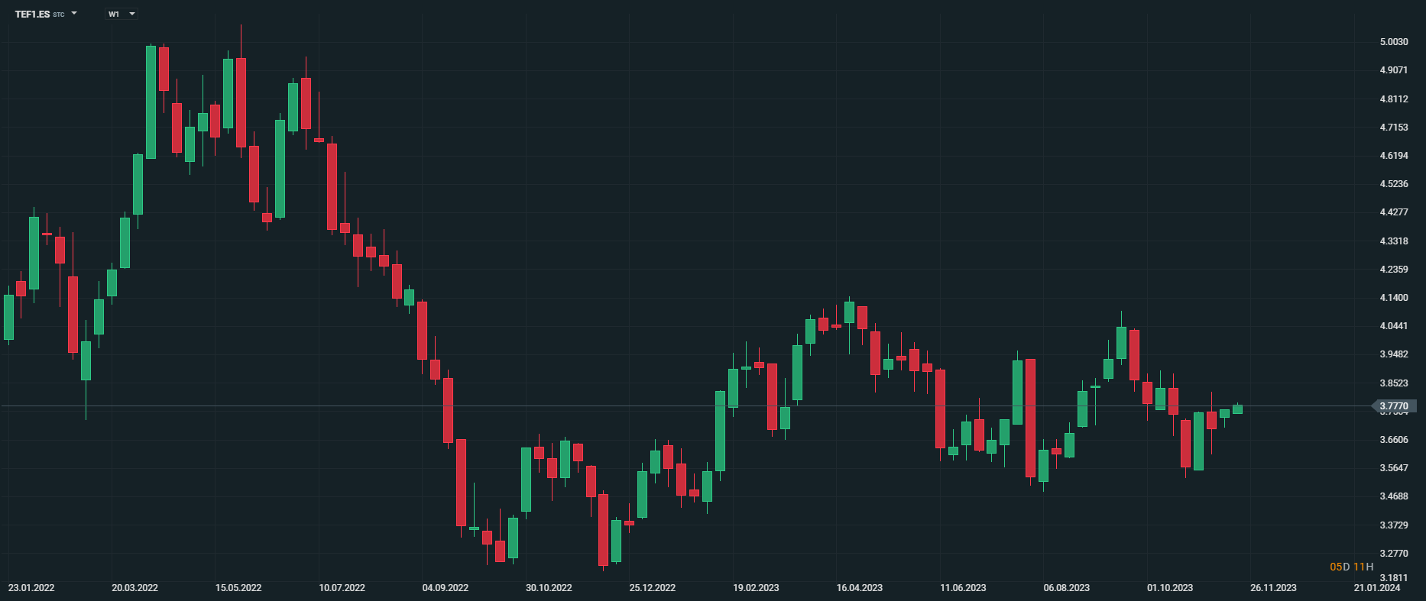Click the 4.5236 price axis label

[1393, 184]
